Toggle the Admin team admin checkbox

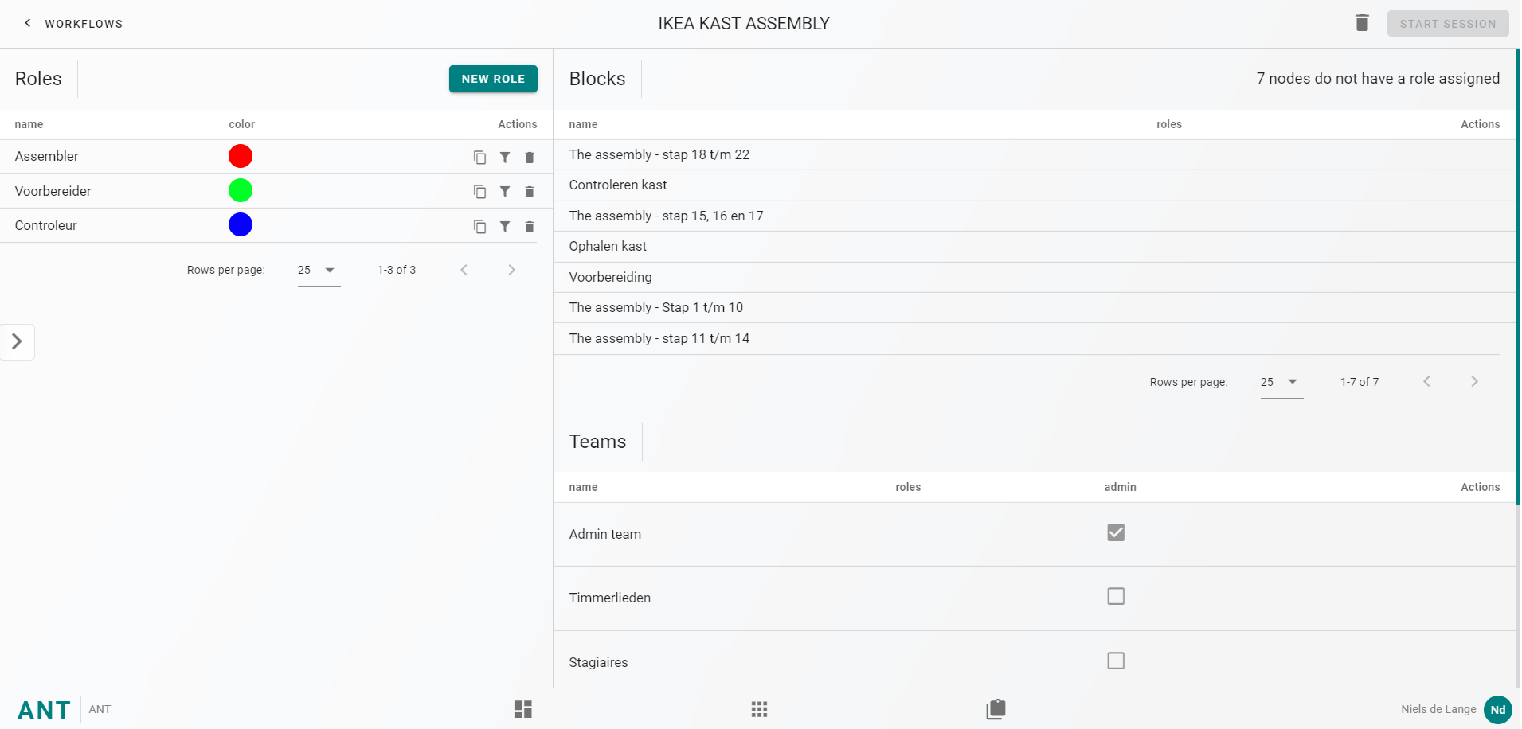(1116, 533)
